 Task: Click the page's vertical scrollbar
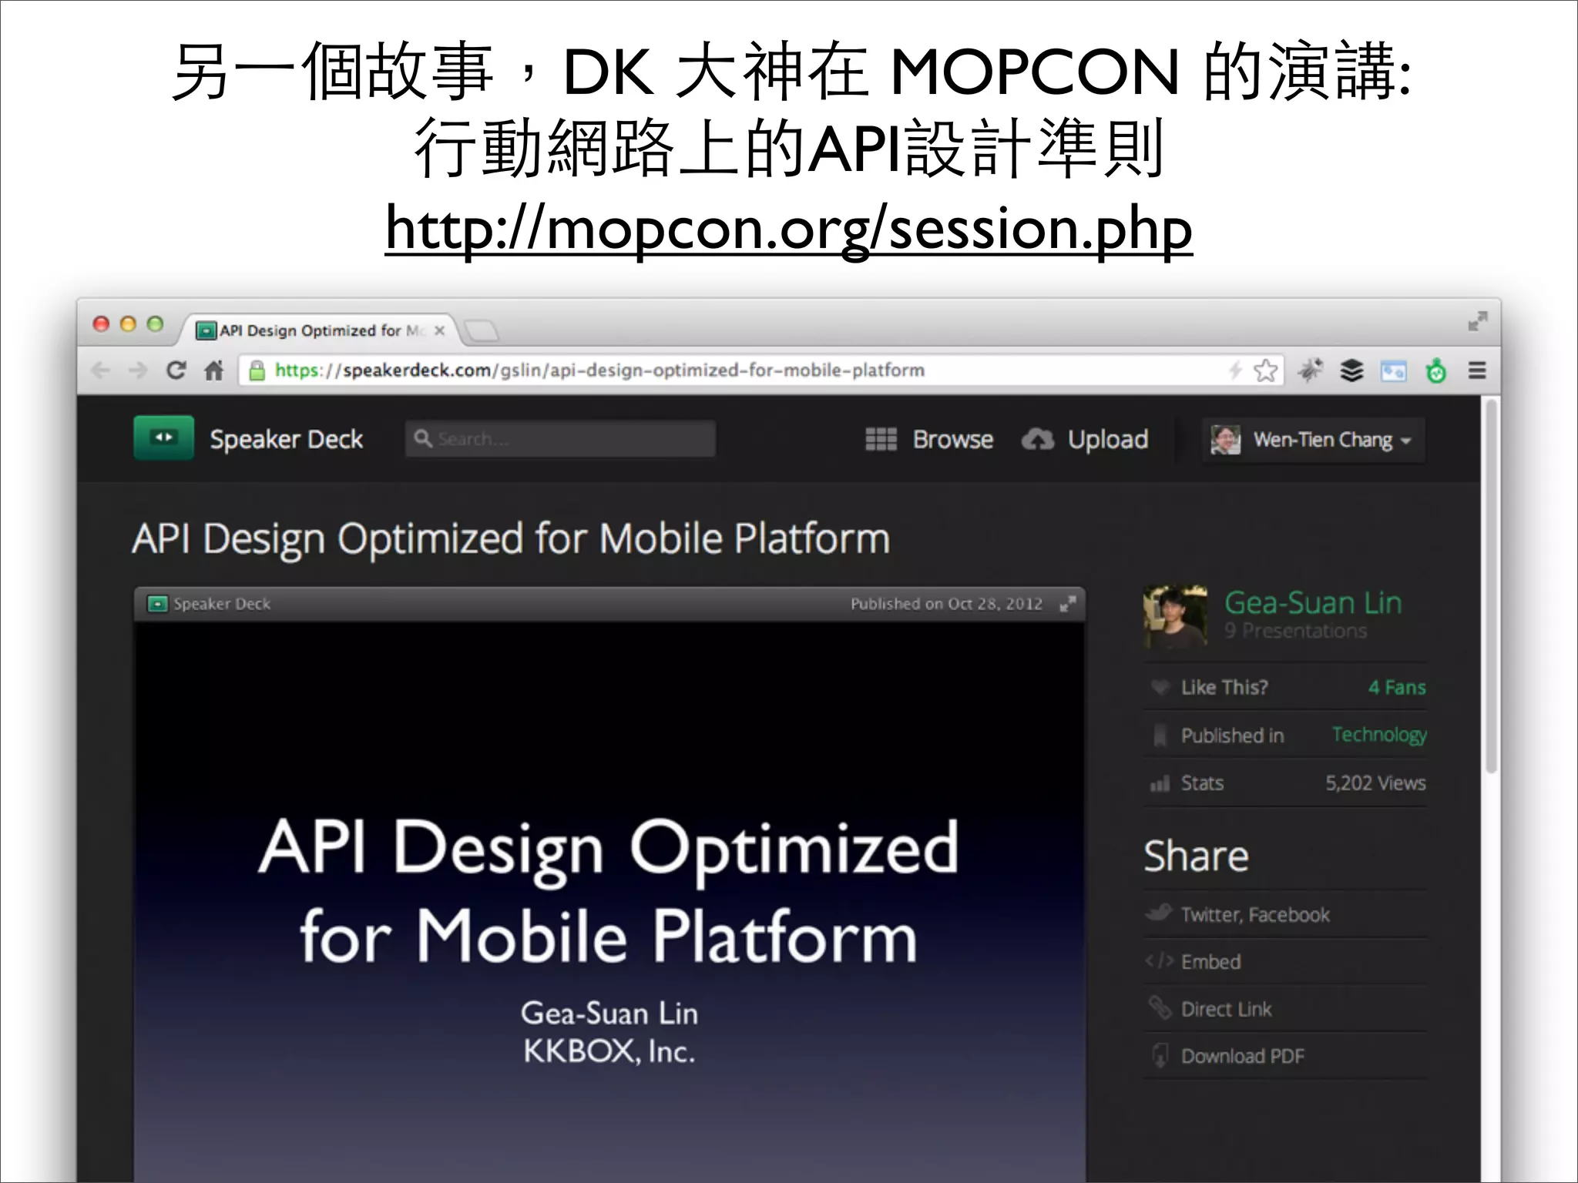[x=1491, y=585]
